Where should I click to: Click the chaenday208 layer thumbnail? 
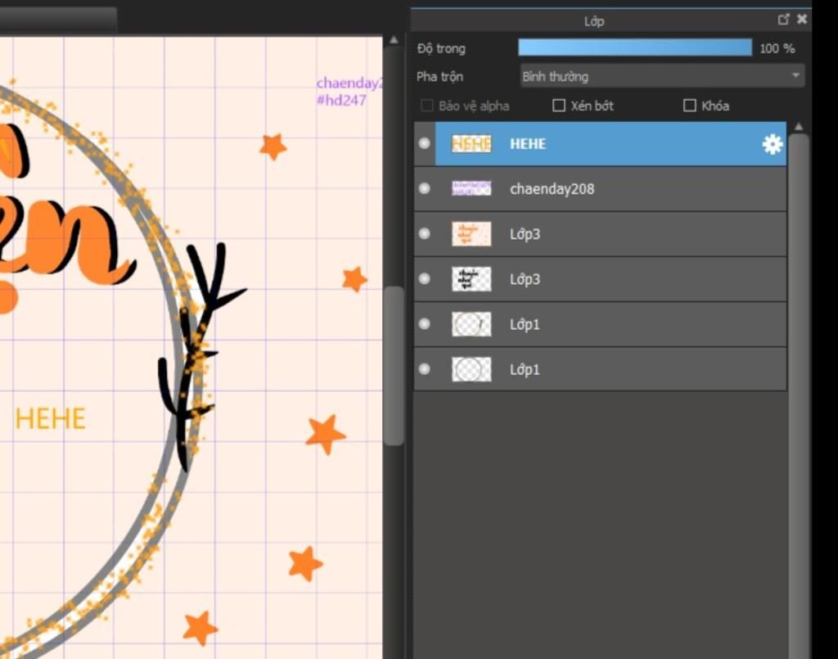coord(471,188)
